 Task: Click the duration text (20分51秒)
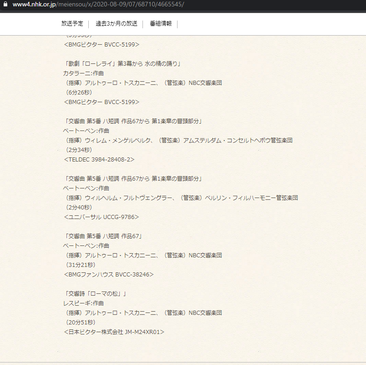click(81, 323)
